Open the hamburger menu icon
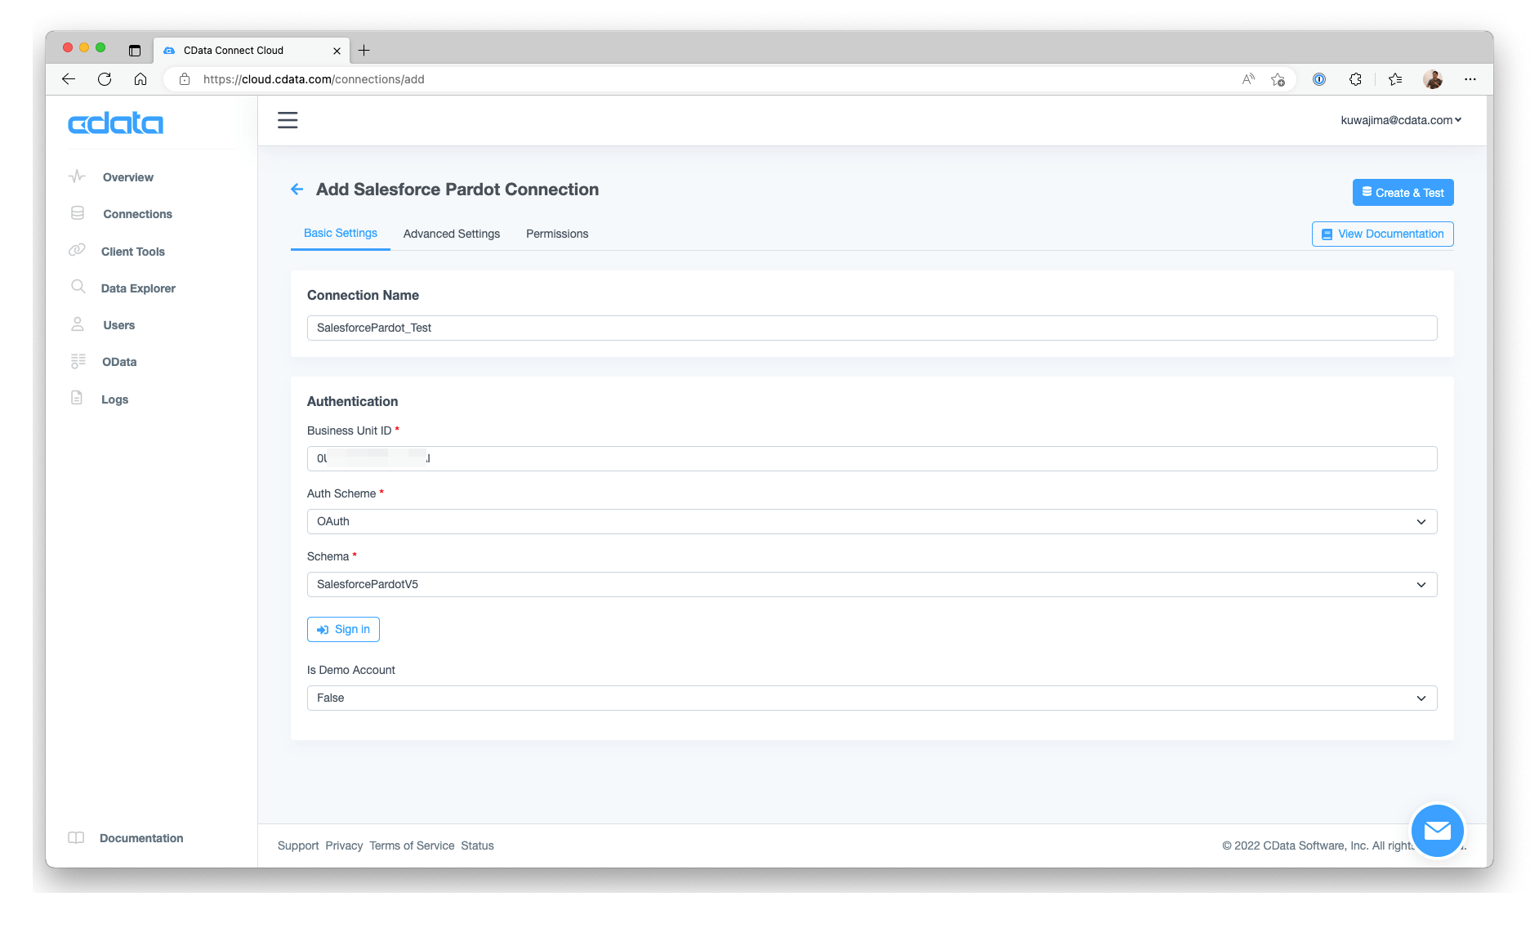Screen dimensions: 1539x928 pos(288,120)
